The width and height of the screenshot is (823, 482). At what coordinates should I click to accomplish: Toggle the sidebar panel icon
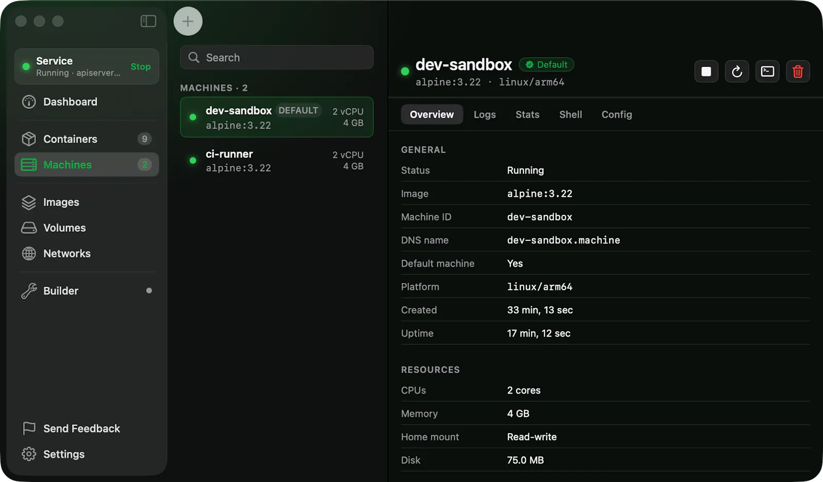pos(148,21)
